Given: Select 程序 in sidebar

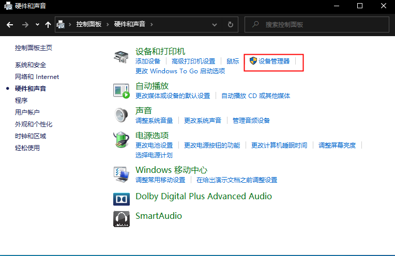Looking at the screenshot, I should [x=21, y=100].
